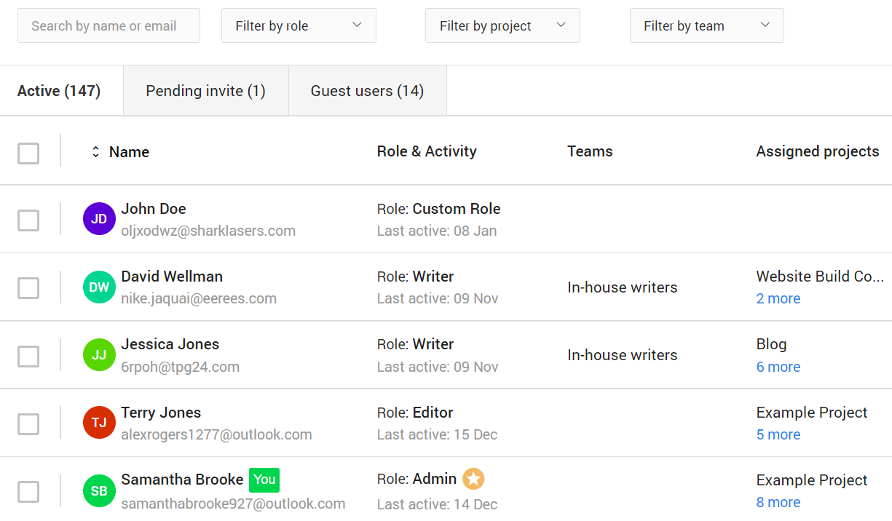Click In-house writers team for Jessica Jones
The width and height of the screenshot is (892, 521).
tap(623, 355)
